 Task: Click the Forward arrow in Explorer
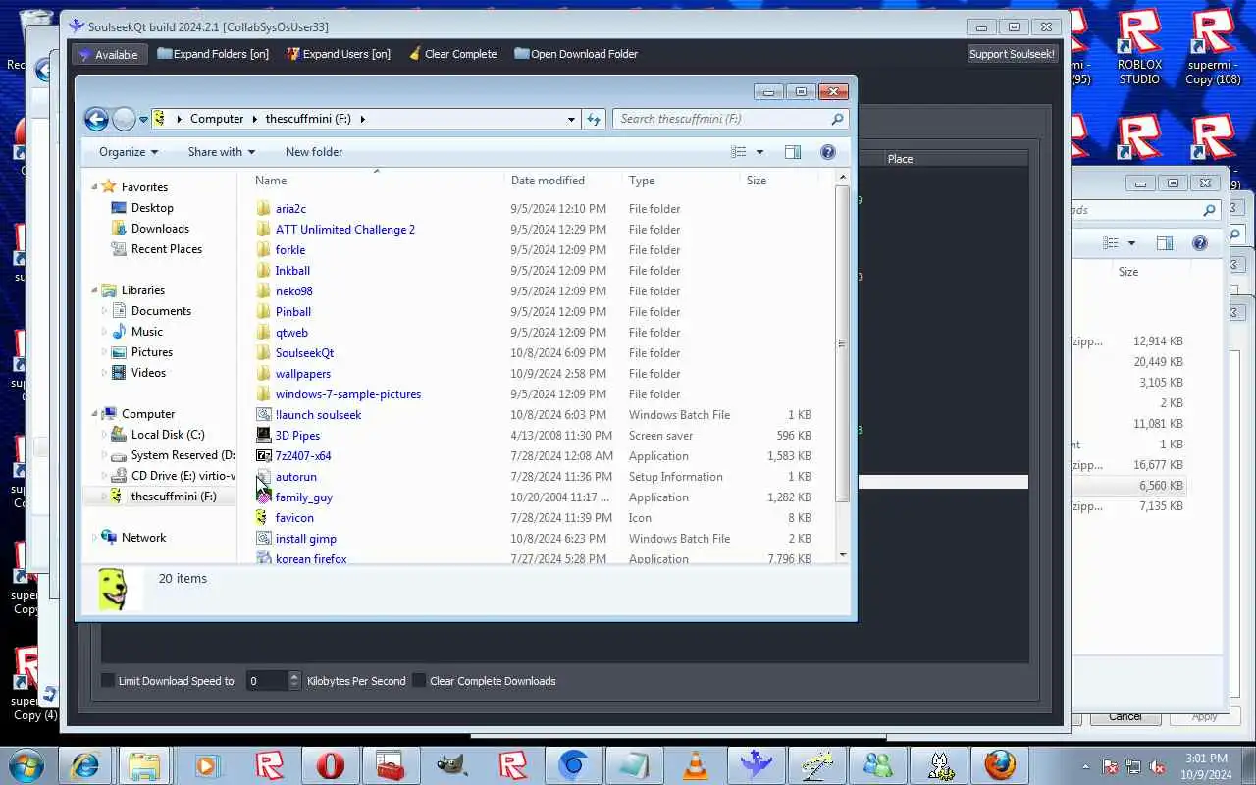(x=124, y=119)
